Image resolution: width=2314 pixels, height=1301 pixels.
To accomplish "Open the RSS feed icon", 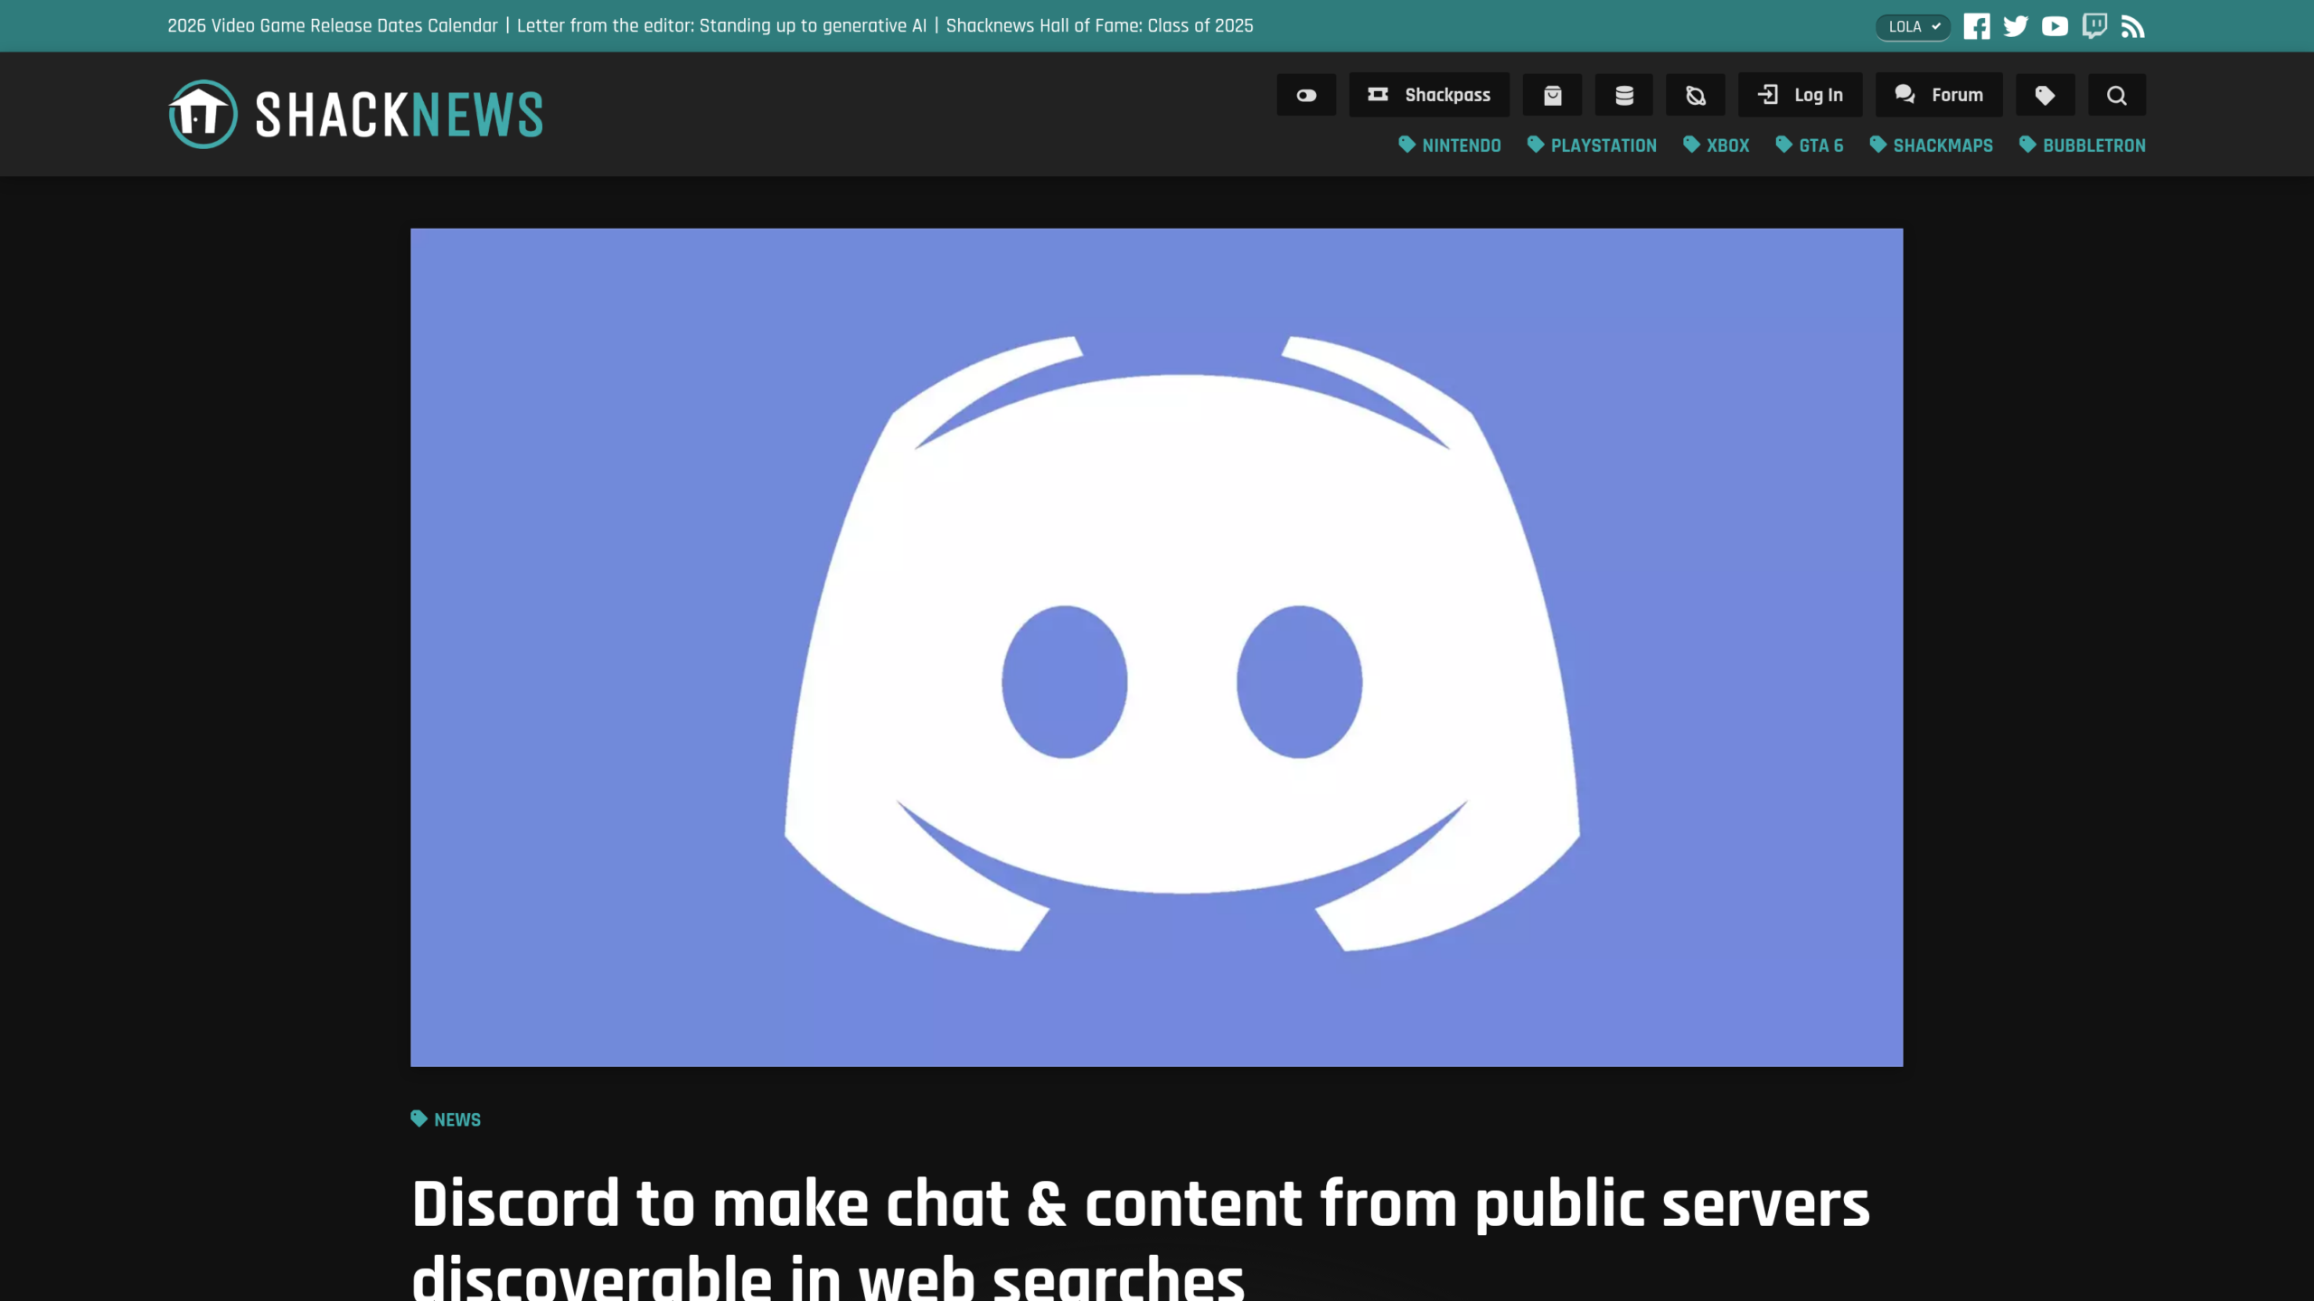I will (2133, 27).
